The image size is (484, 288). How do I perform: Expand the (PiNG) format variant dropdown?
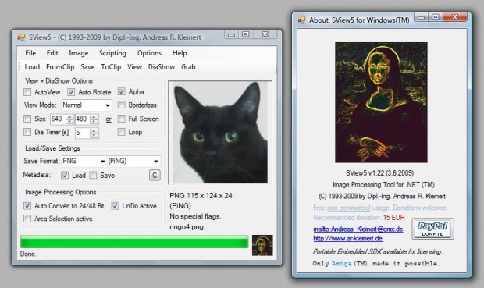pyautogui.click(x=133, y=161)
